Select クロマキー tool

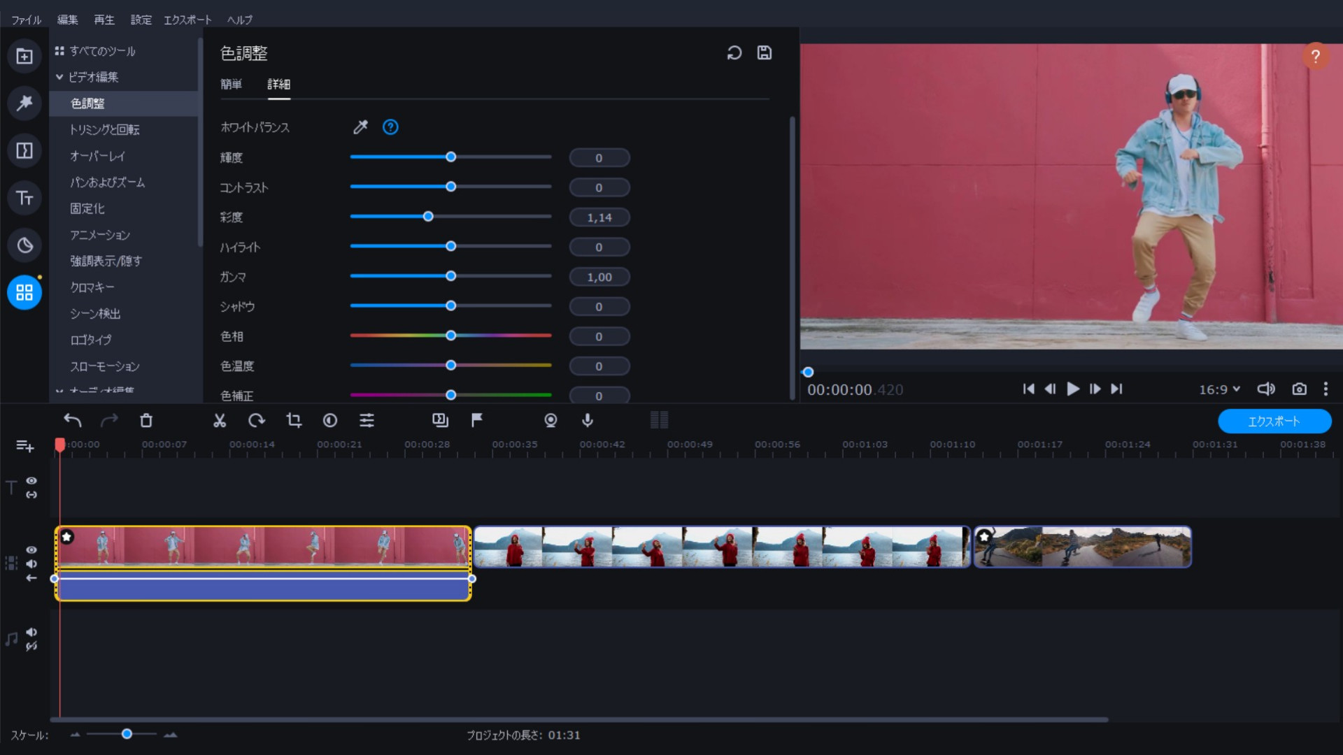click(92, 287)
